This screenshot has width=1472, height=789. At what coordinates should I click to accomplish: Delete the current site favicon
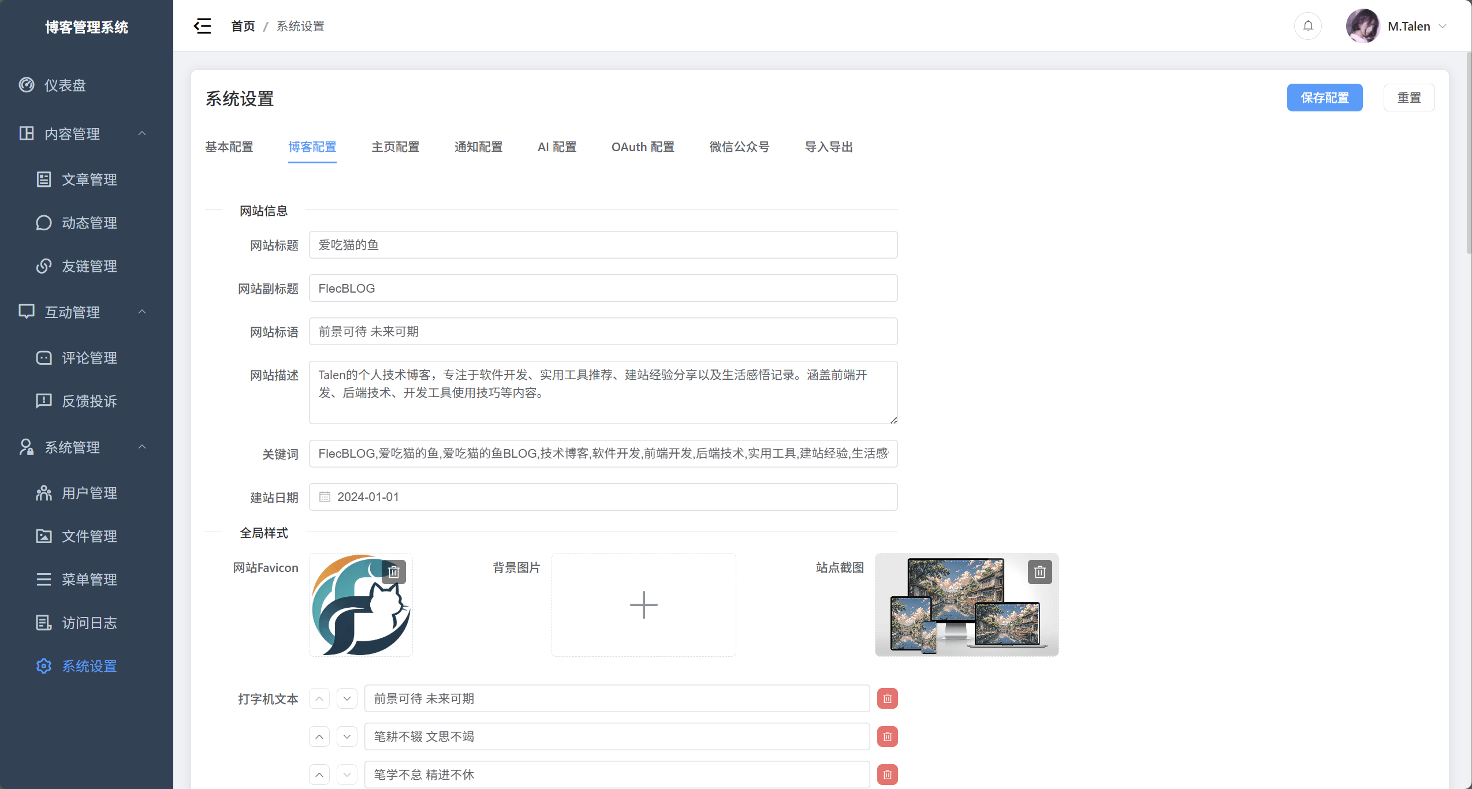tap(394, 571)
